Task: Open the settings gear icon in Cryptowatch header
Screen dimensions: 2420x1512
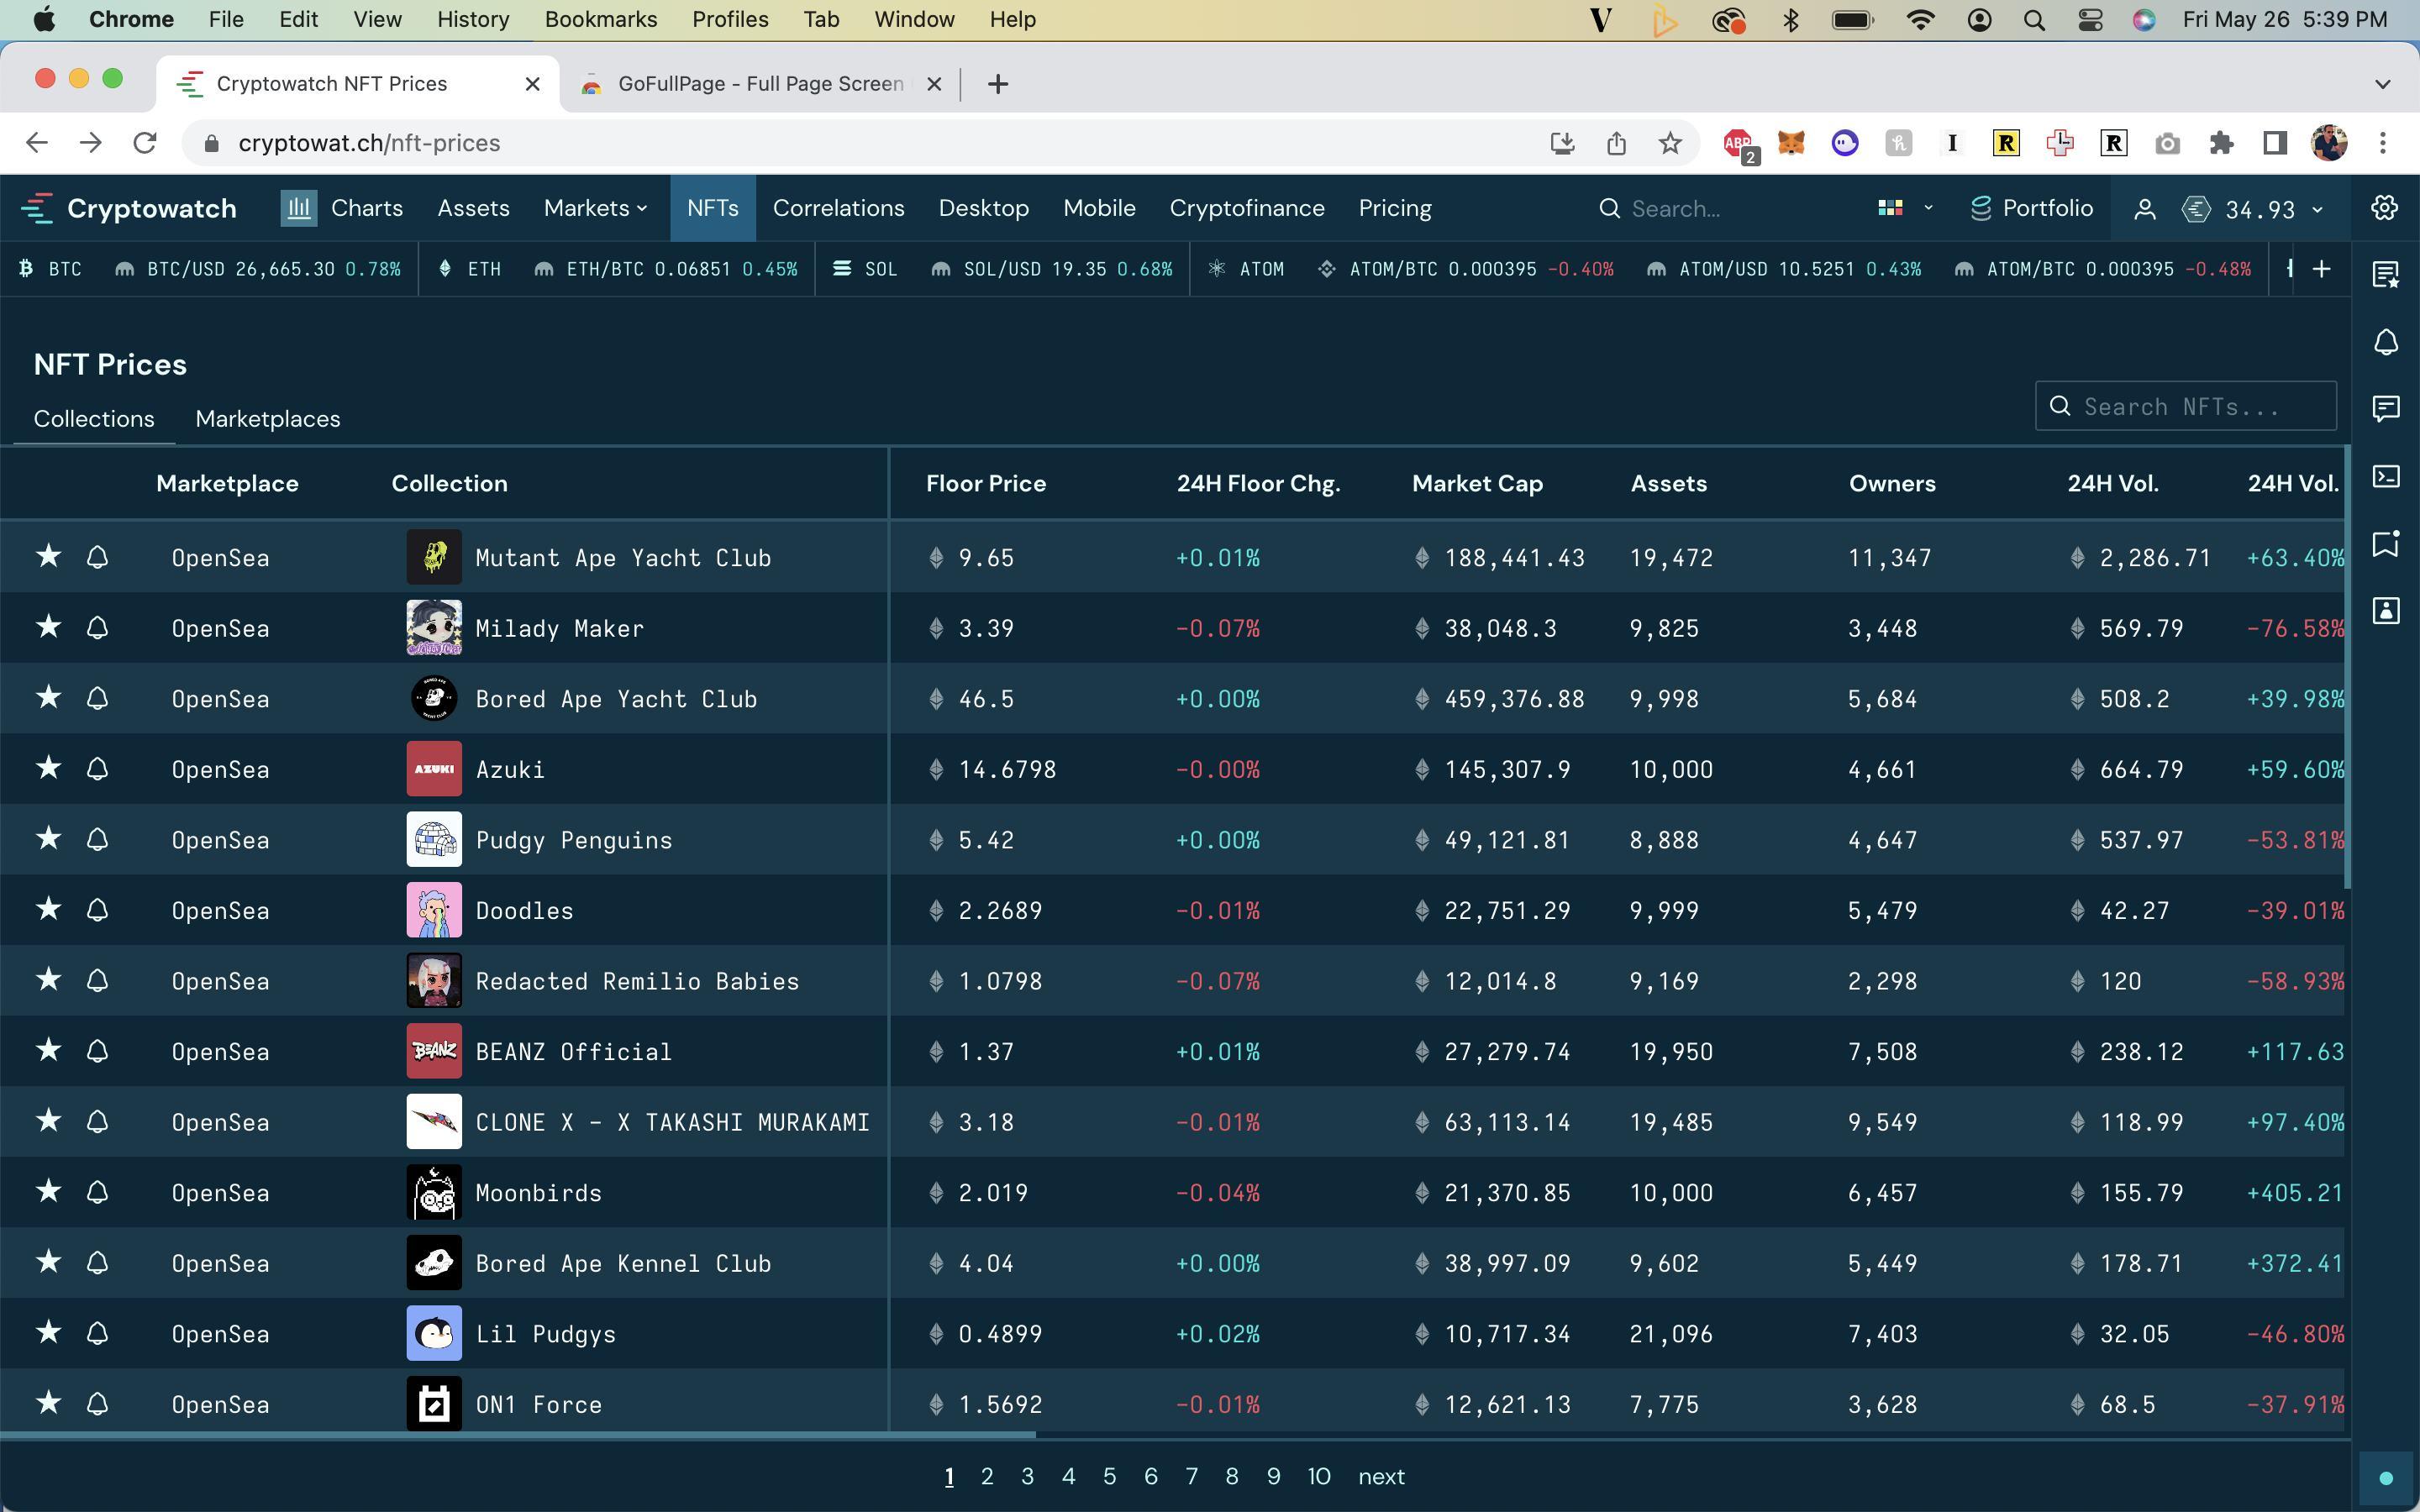Action: pos(2384,208)
